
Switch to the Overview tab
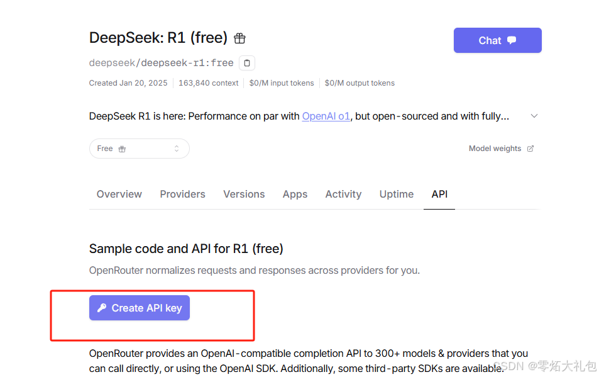119,194
